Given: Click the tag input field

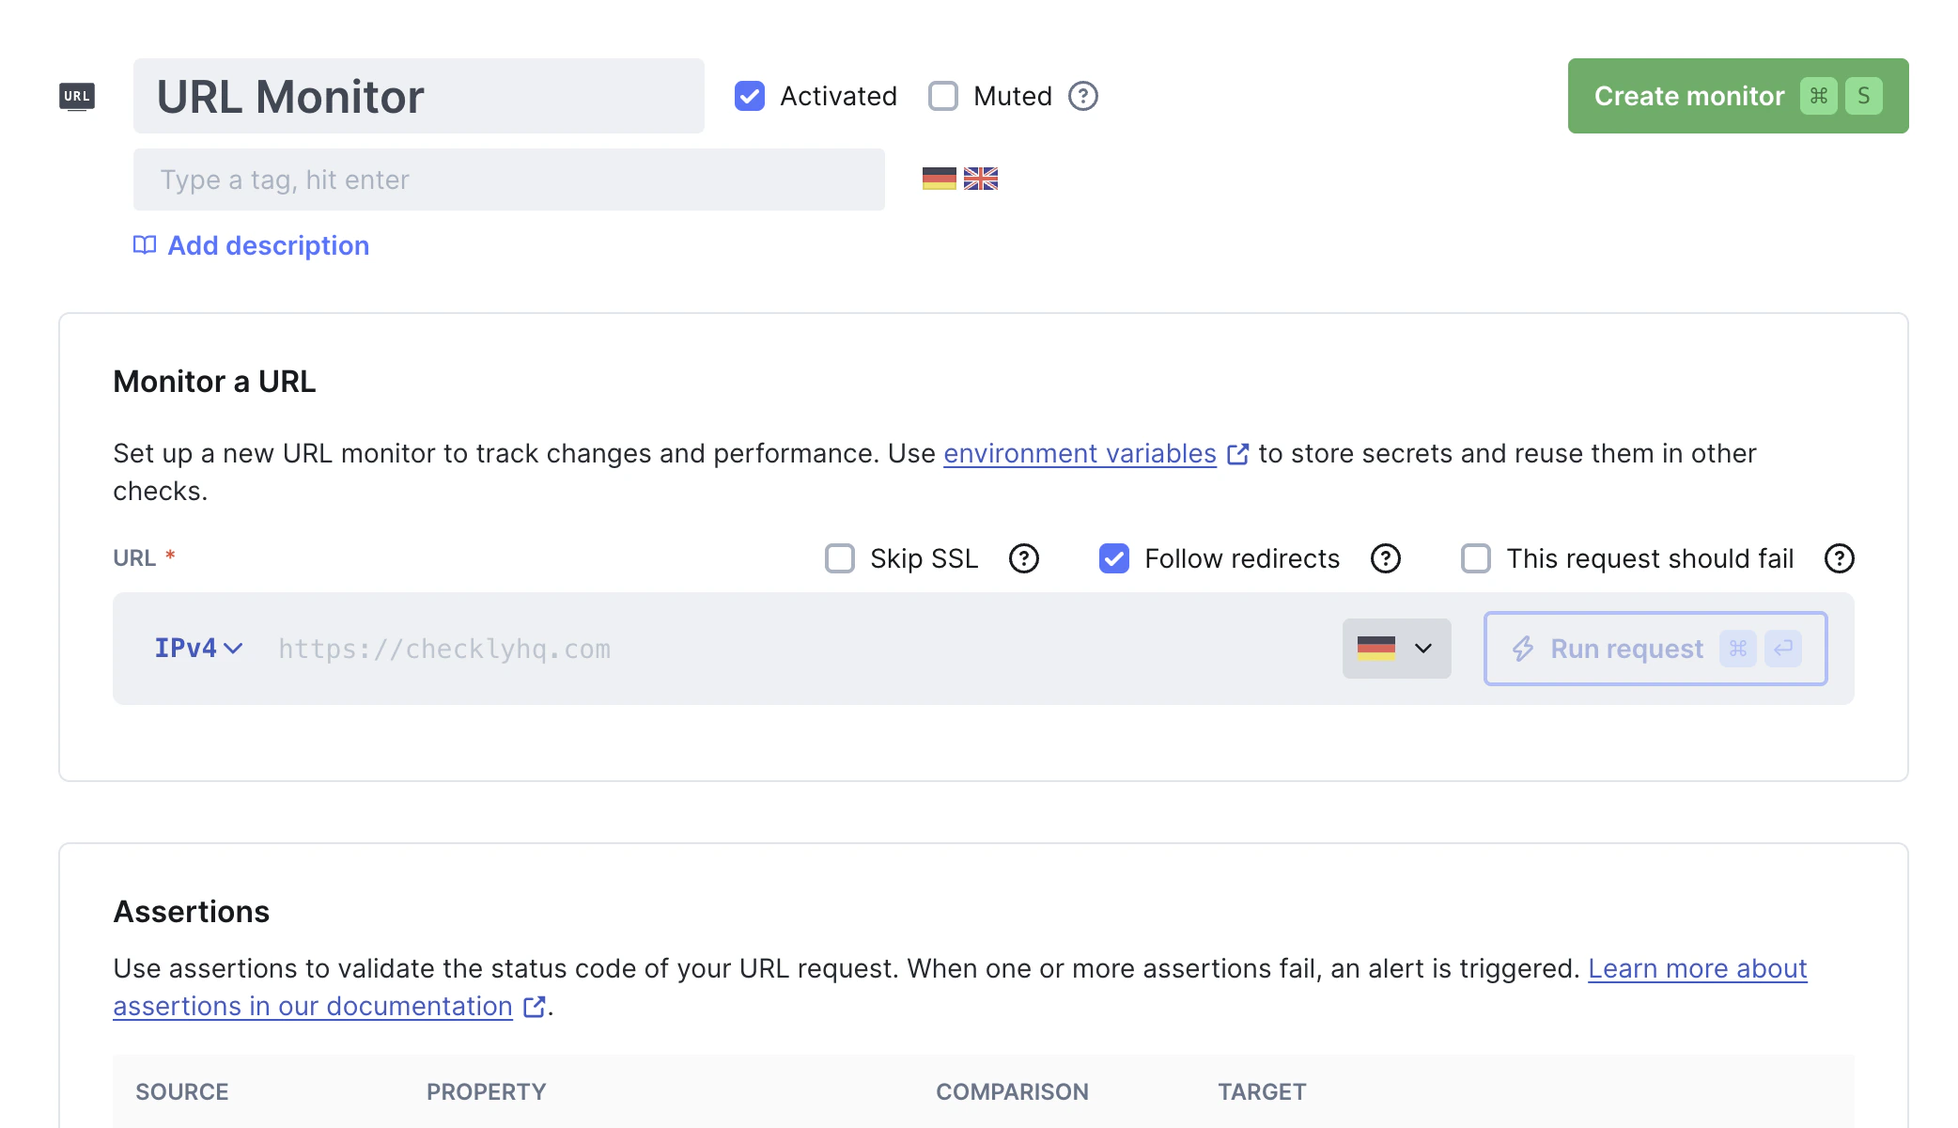Looking at the screenshot, I should [x=507, y=180].
